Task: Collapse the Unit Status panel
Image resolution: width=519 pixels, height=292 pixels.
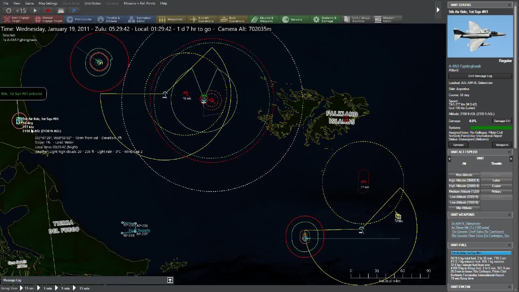Action: [509, 5]
